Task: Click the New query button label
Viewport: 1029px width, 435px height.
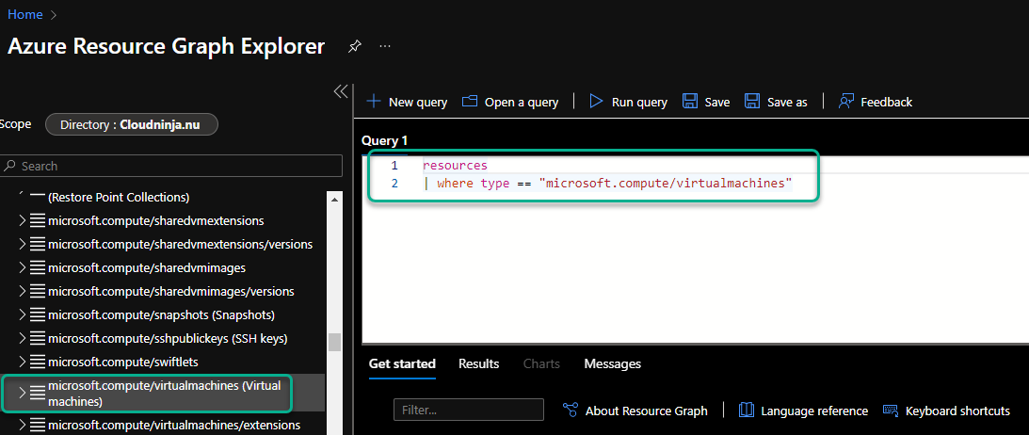Action: 418,102
